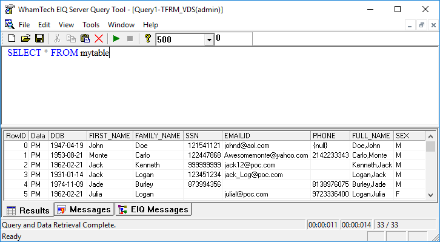Open the Window menu
Screen dimensions: 440x242
pos(121,25)
